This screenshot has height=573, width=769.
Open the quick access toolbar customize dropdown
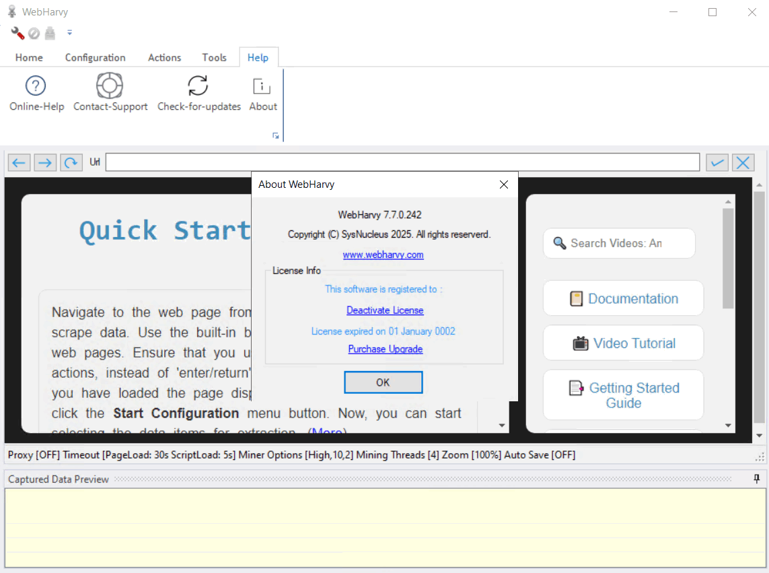pos(70,33)
